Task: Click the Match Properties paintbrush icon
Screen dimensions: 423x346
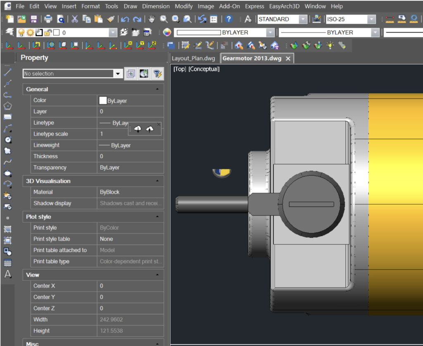Action: (111, 19)
